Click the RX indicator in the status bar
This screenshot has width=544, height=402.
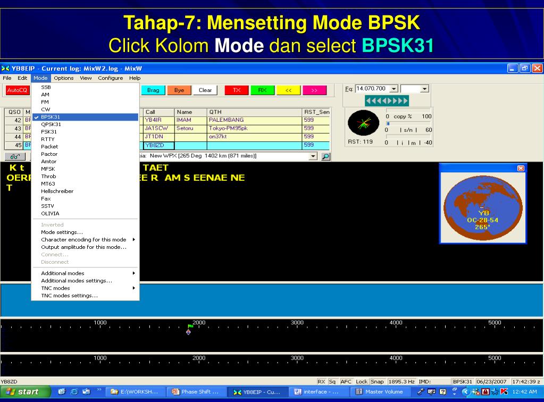tap(321, 382)
